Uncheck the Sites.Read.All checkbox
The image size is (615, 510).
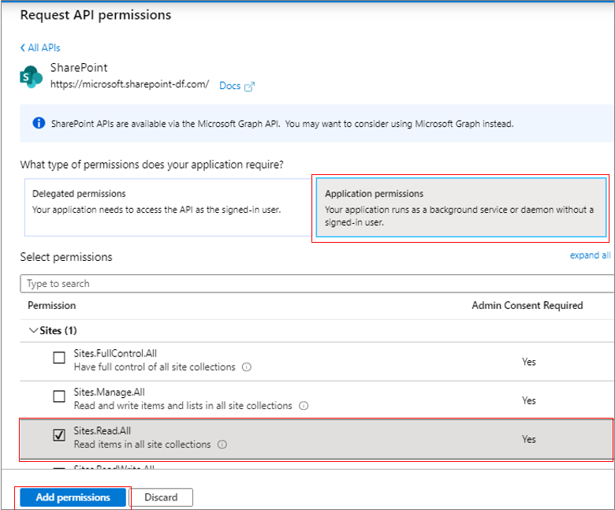click(x=59, y=435)
